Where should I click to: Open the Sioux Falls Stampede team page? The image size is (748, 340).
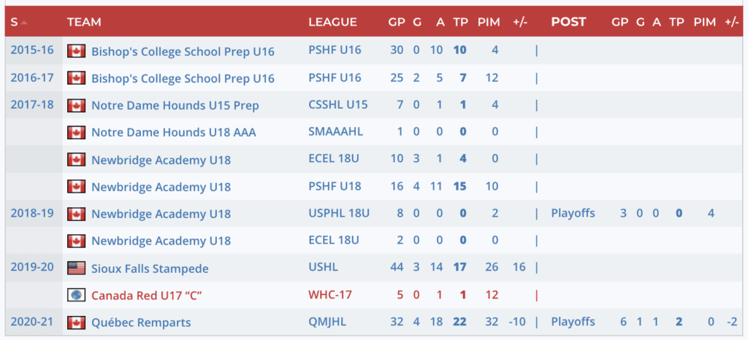(150, 268)
